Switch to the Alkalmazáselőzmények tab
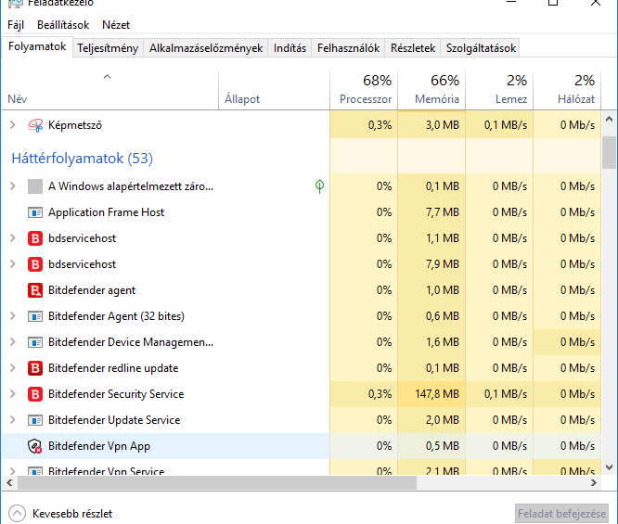The image size is (618, 524). point(206,48)
